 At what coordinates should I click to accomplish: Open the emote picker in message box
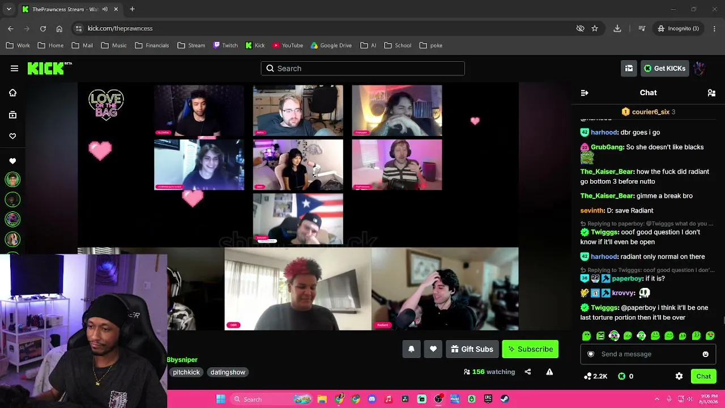point(705,354)
